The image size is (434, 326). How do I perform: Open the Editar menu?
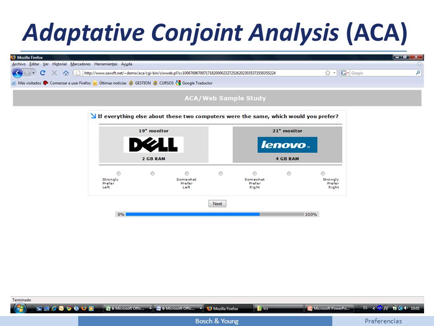(34, 64)
